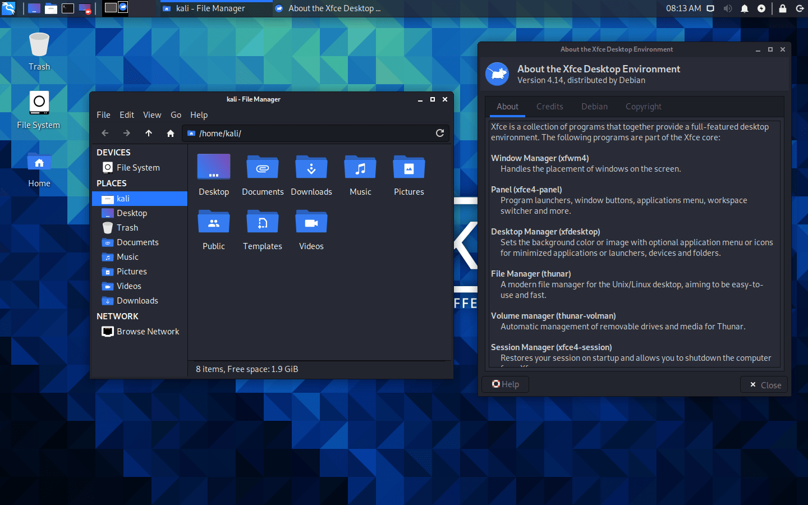The image size is (808, 505).
Task: Click the 'Session Manager (xfce4-session)' heading text
Action: [x=552, y=347]
